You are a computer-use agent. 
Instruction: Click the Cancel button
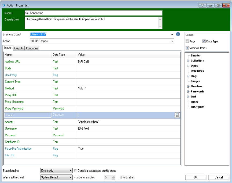point(219,177)
